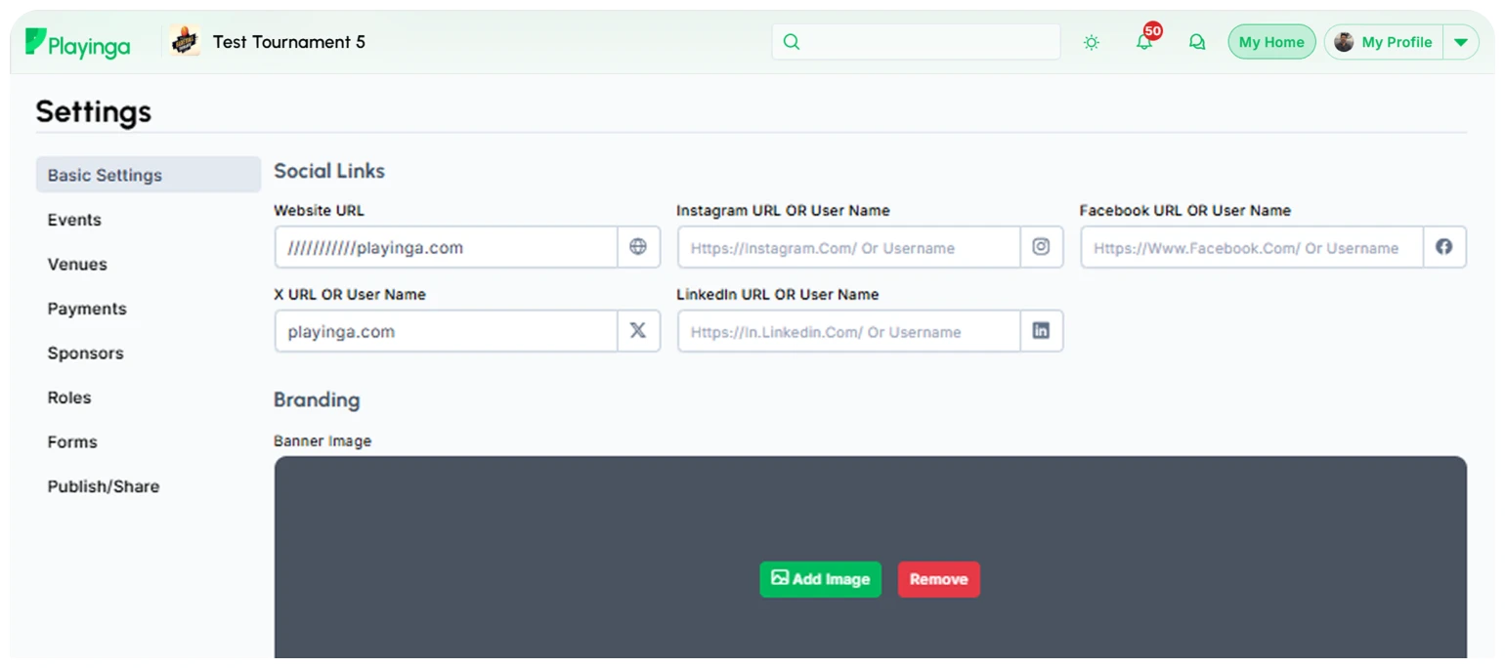Screen dimensions: 1505x668
Task: Click the top search box
Action: [916, 42]
